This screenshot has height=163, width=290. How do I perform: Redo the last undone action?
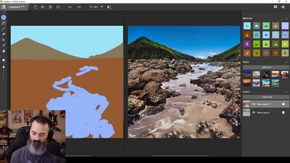tap(79, 7)
